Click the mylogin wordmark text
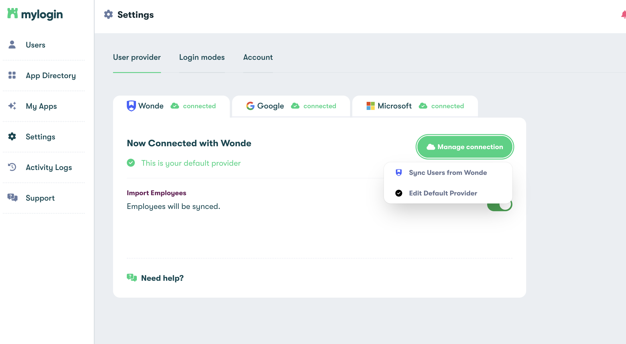626x344 pixels. pyautogui.click(x=42, y=14)
